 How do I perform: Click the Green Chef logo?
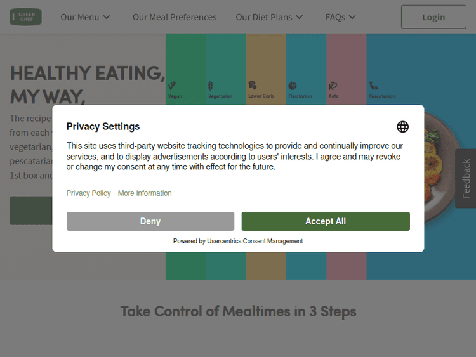25,17
